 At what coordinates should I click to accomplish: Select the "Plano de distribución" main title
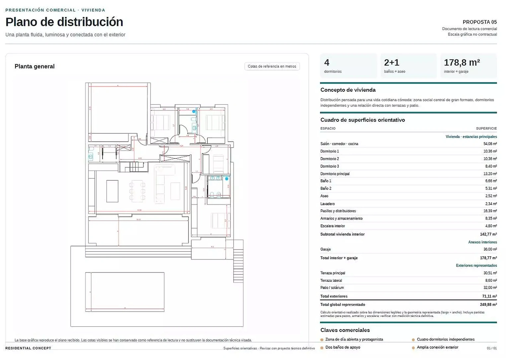(x=64, y=22)
